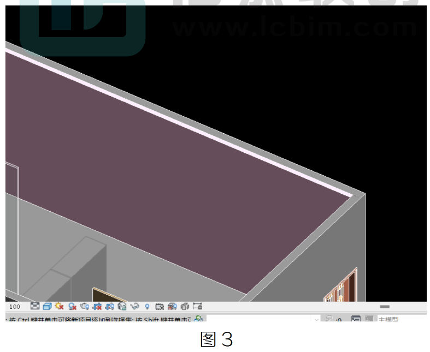Click the view scale value 100

[15, 307]
